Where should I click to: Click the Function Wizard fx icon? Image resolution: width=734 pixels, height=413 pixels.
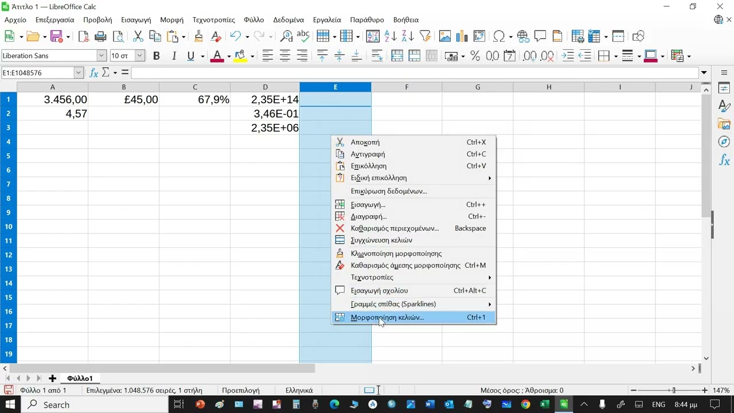coord(94,73)
